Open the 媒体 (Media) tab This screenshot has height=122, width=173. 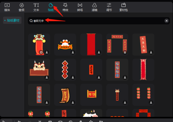click(7, 7)
